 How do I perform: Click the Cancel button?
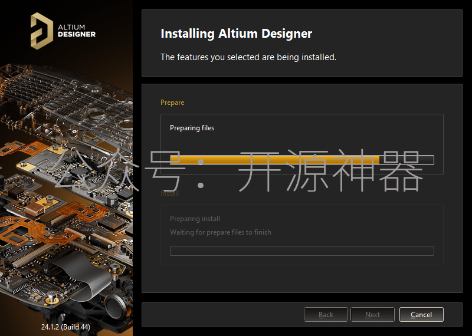click(x=421, y=315)
